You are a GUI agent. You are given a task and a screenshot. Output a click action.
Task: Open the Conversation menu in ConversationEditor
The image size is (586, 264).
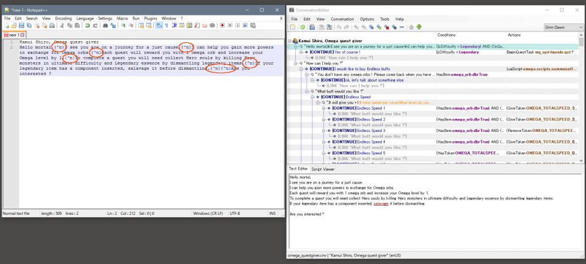pyautogui.click(x=342, y=19)
